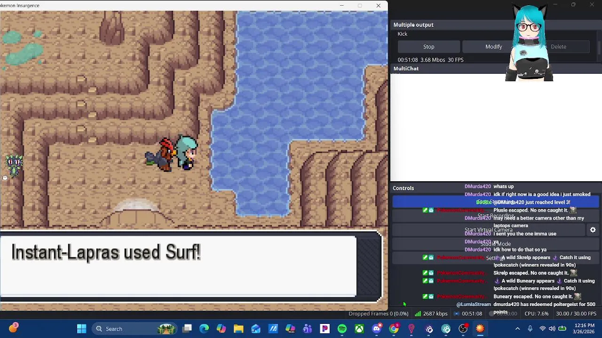The width and height of the screenshot is (602, 338).
Task: Click the Controls dock title
Action: pyautogui.click(x=404, y=188)
